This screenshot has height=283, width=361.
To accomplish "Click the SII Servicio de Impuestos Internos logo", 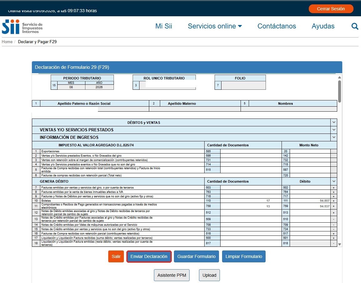I will (x=22, y=27).
